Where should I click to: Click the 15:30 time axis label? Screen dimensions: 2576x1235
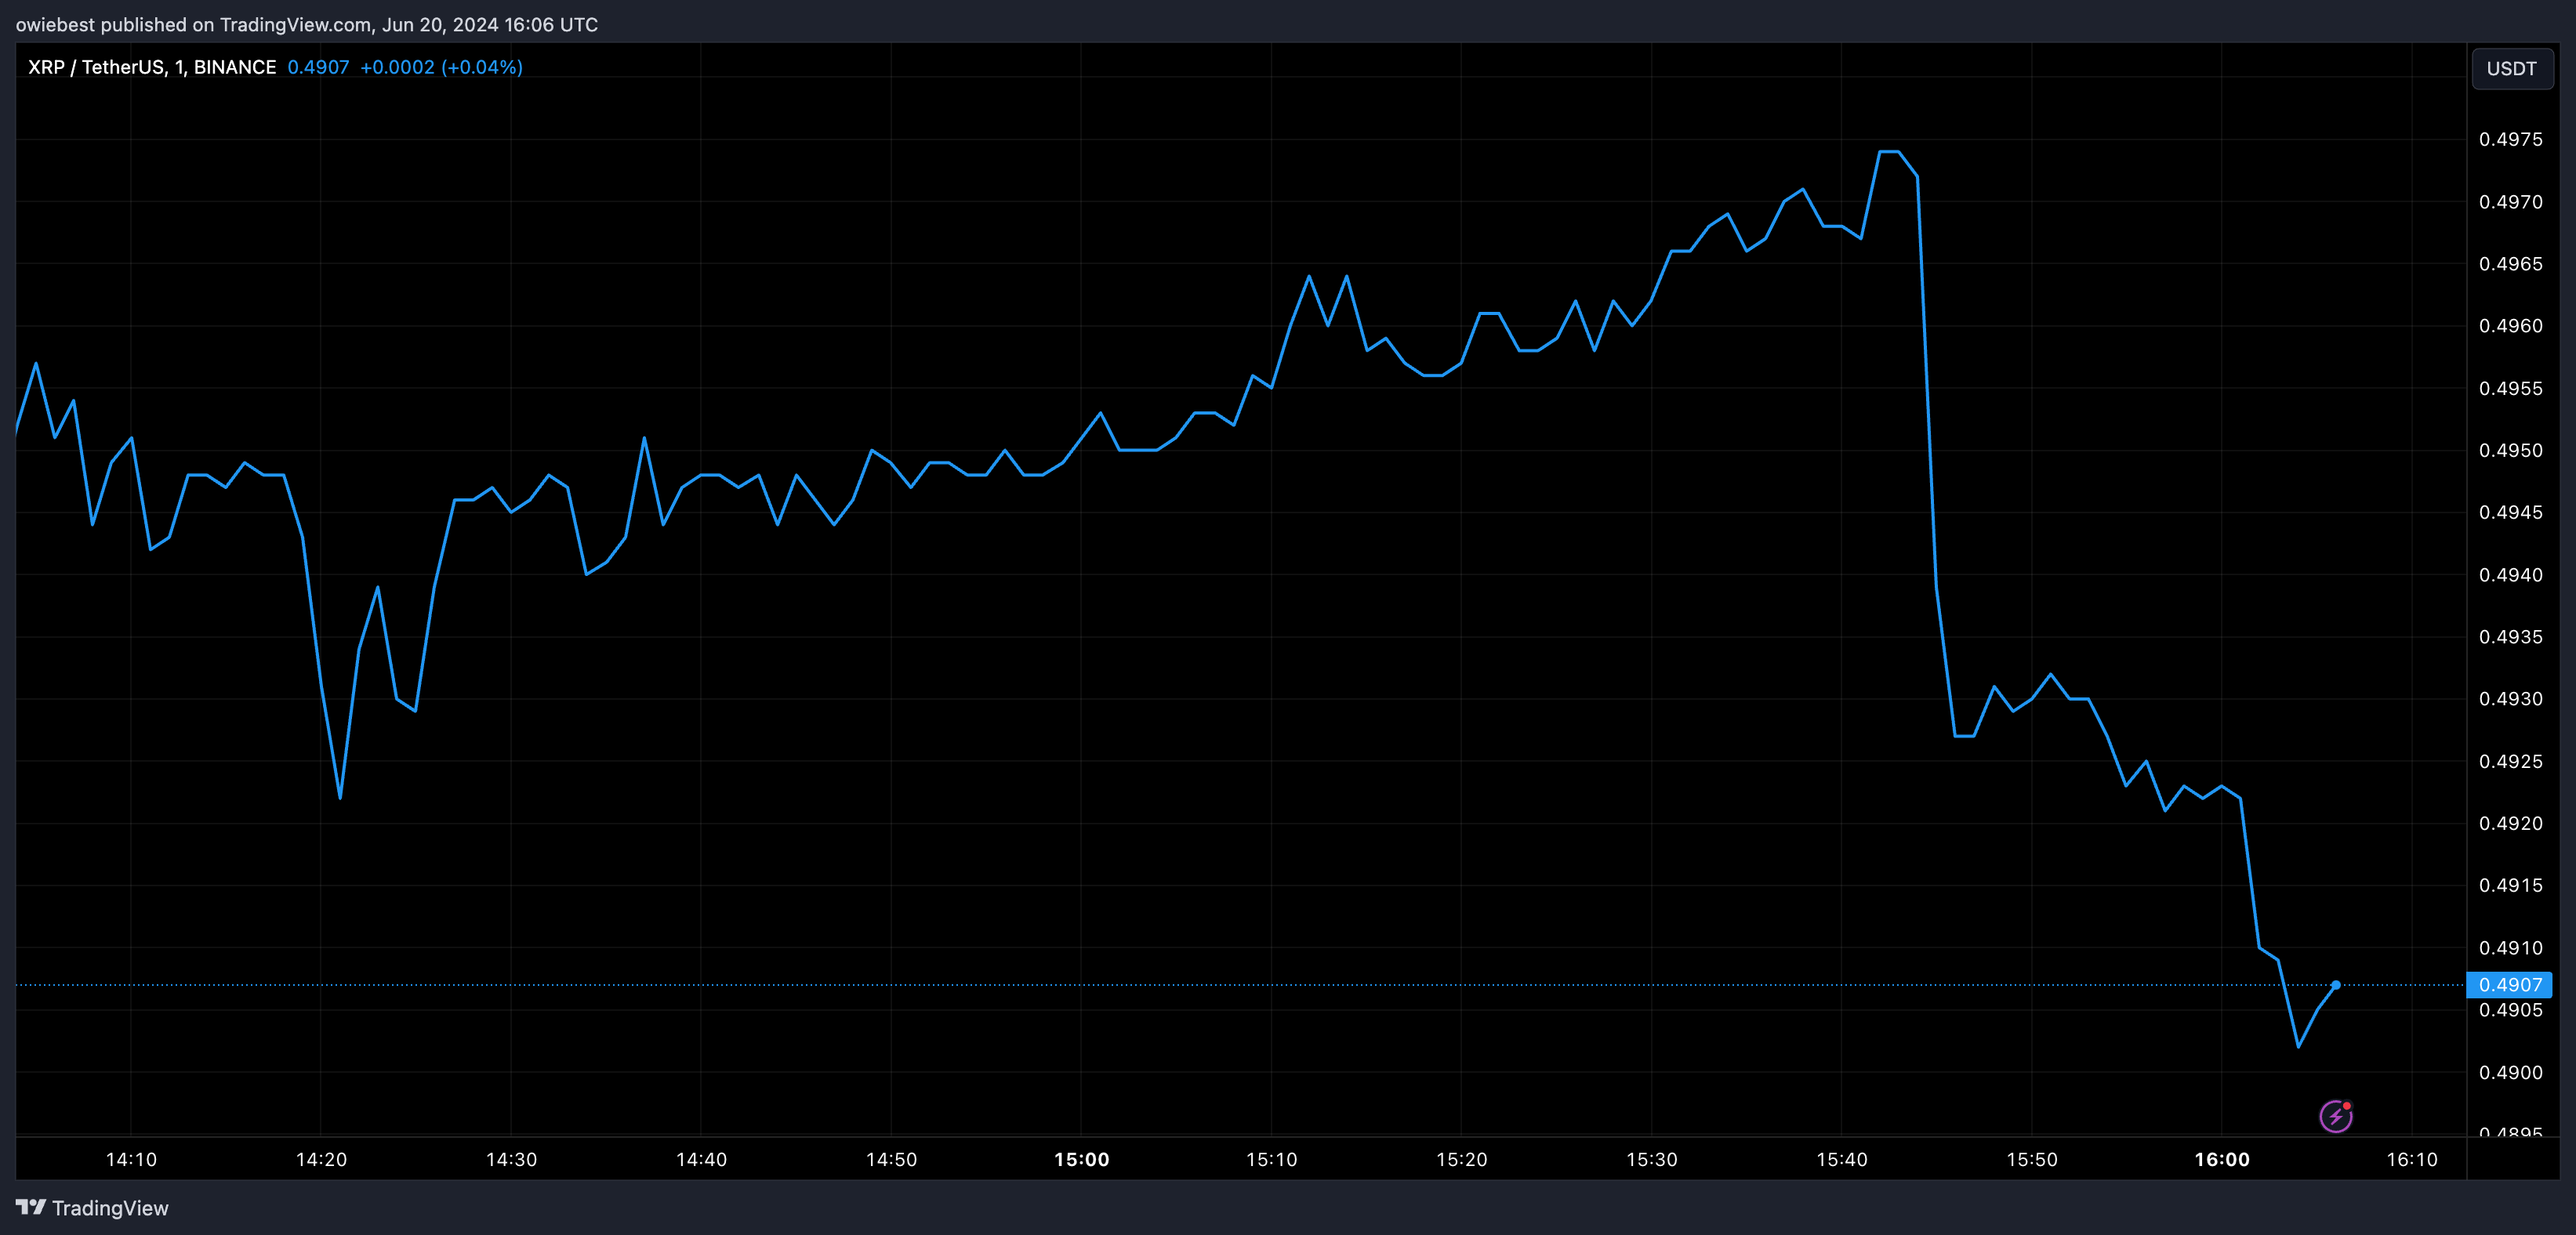(x=1651, y=1160)
